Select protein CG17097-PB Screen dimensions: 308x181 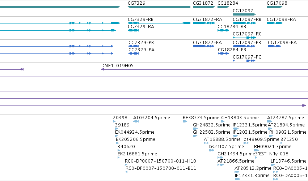tap(244, 46)
